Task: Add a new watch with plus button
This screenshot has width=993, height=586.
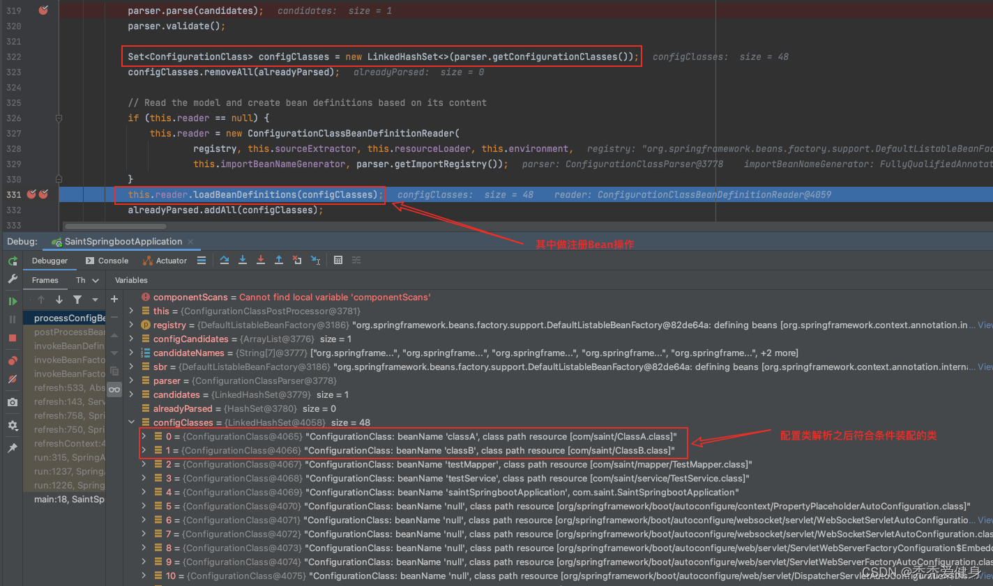Action: [x=114, y=299]
